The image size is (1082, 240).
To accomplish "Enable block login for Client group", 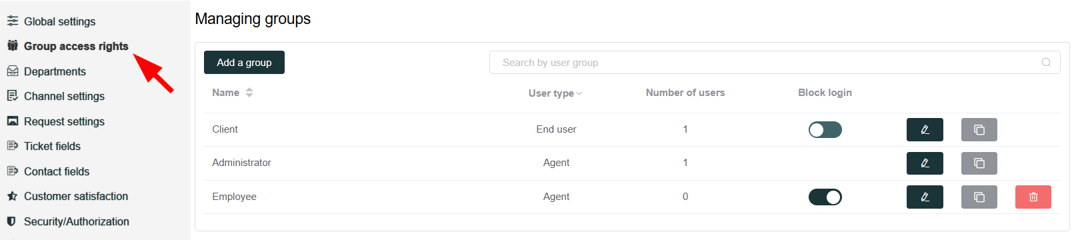I will pyautogui.click(x=825, y=129).
